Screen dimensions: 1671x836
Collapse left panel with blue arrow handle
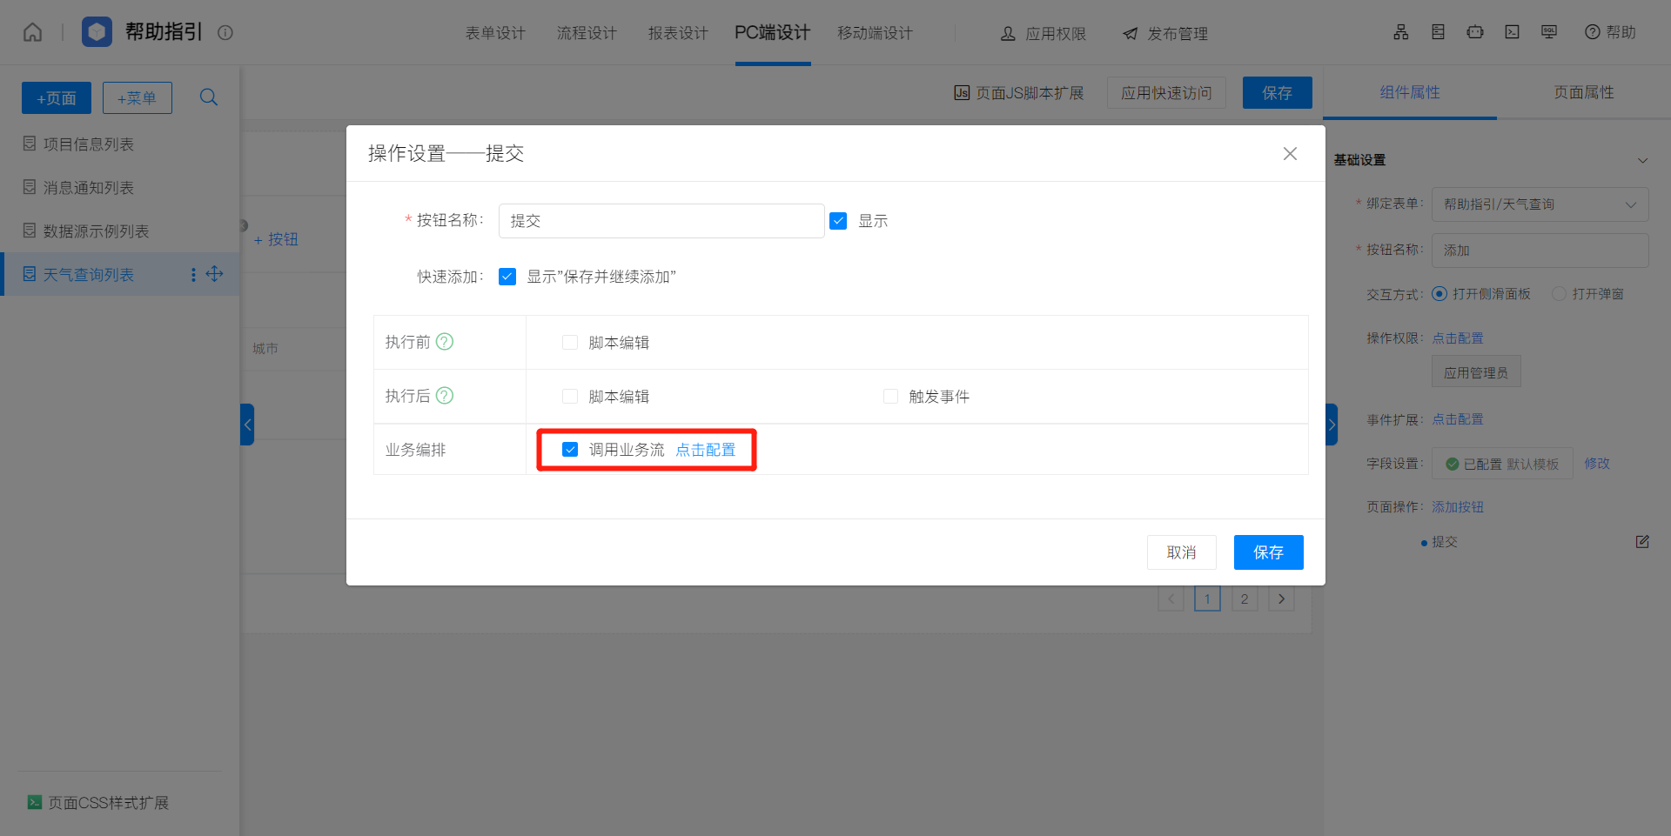pyautogui.click(x=247, y=425)
